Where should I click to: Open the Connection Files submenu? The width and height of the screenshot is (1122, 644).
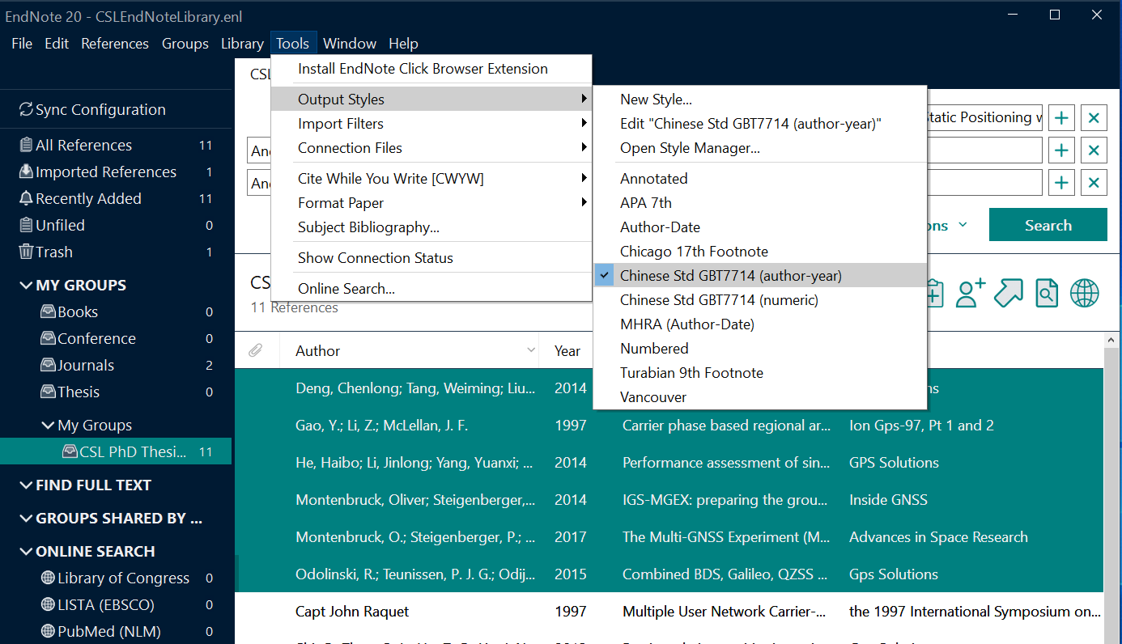click(x=431, y=148)
